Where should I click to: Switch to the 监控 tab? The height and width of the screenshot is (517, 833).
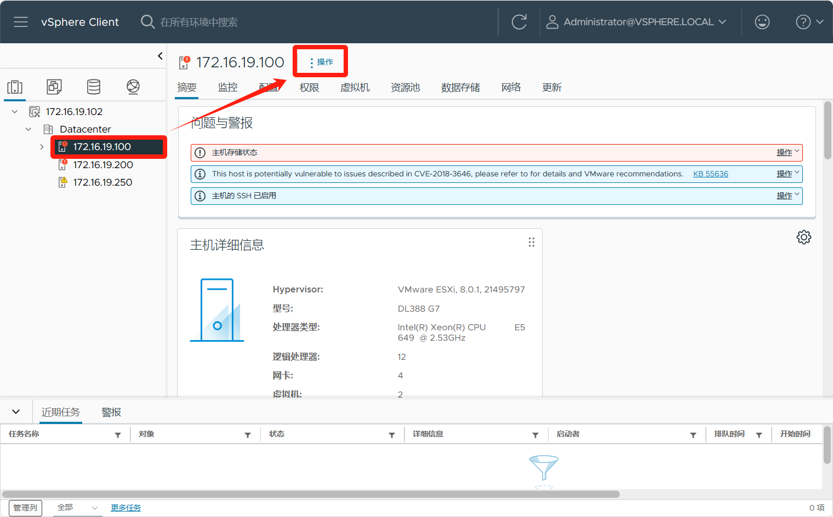(x=227, y=88)
